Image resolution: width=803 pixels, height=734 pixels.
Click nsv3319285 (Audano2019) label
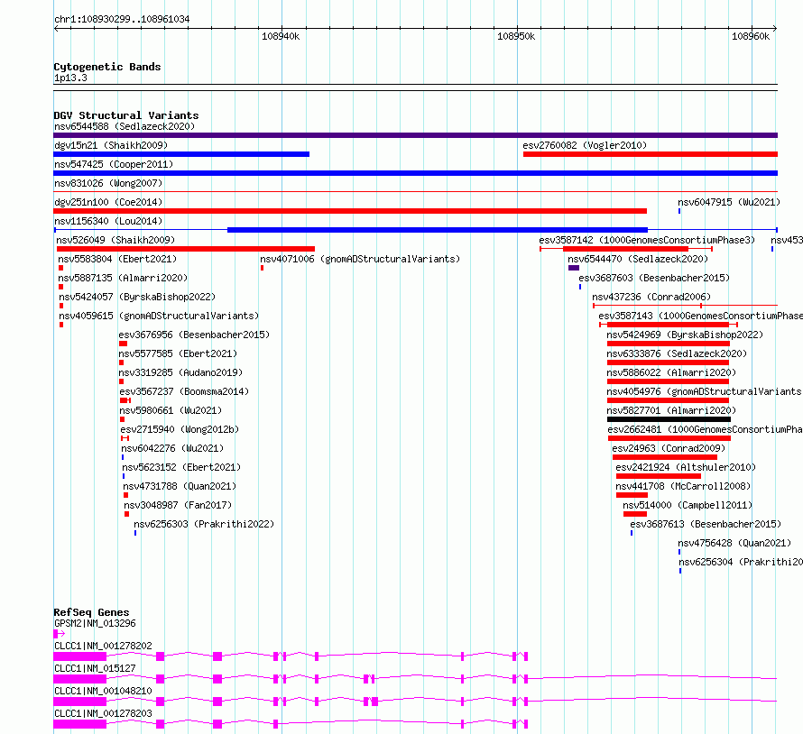[x=180, y=372]
